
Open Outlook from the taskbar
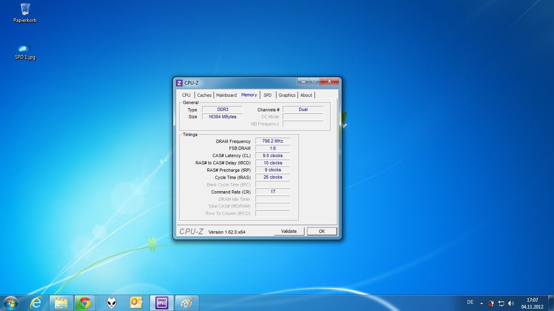point(136,303)
